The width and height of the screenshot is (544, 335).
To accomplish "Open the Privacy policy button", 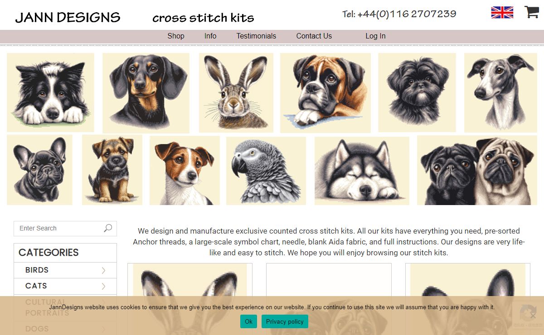I will 285,321.
